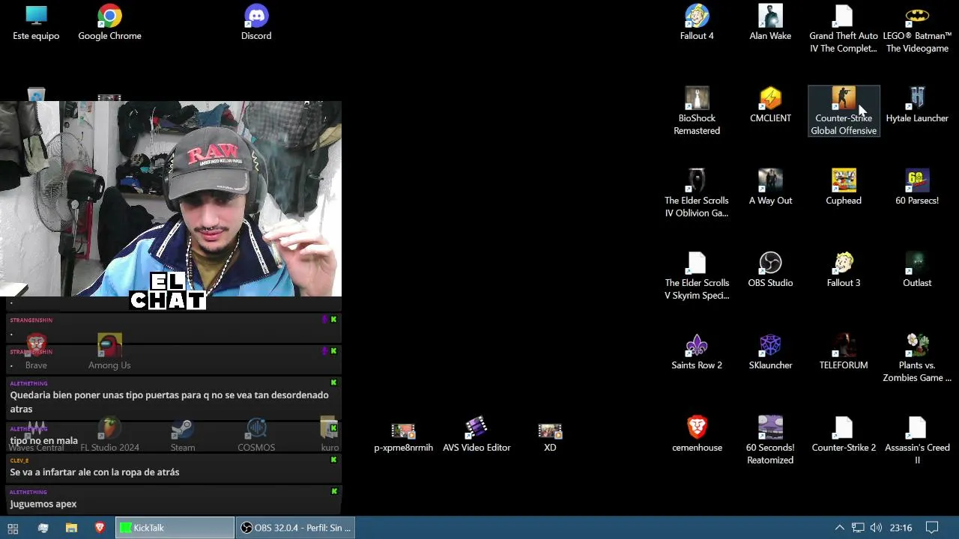Select the BioShock Remastered icon
This screenshot has height=539, width=959.
click(697, 112)
